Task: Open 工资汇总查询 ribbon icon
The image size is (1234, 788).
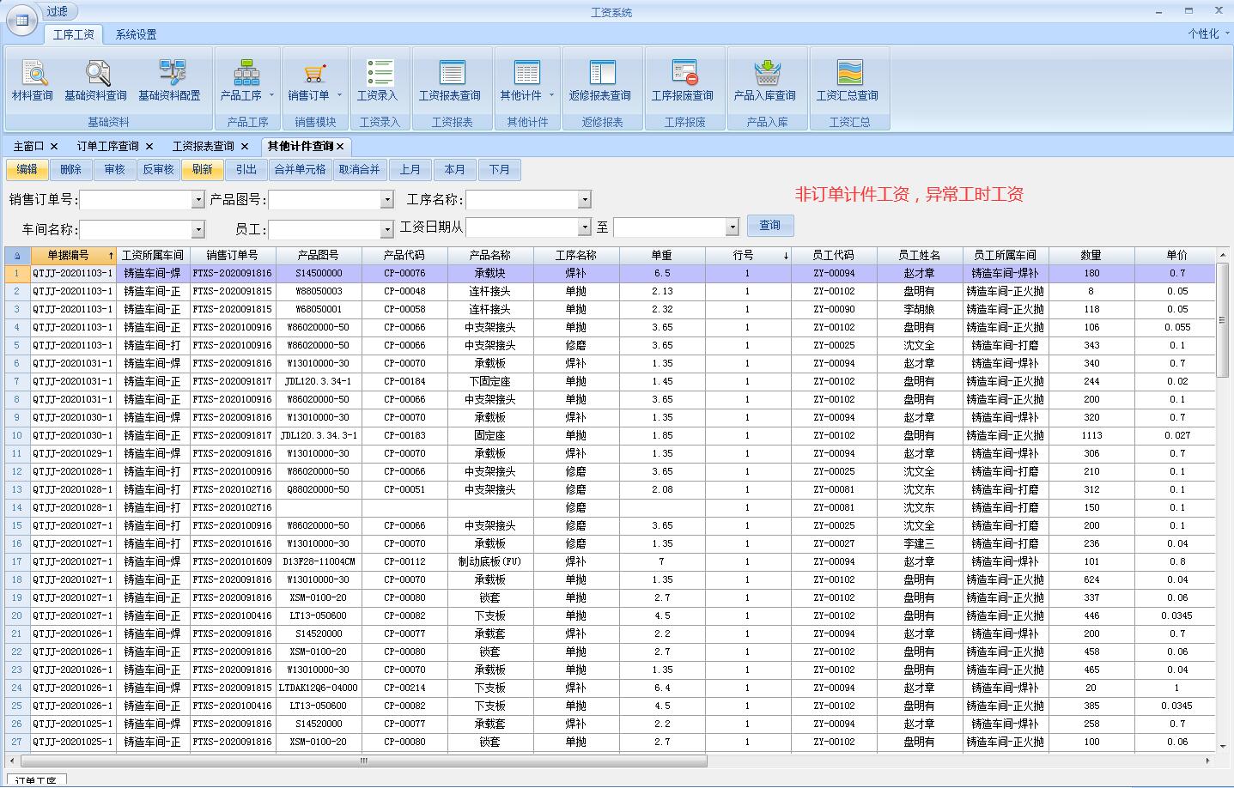Action: click(x=848, y=81)
